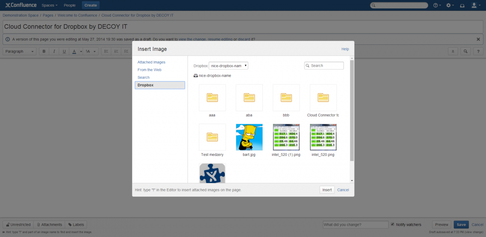Insert a numbered list
The image size is (486, 237).
(x=116, y=51)
